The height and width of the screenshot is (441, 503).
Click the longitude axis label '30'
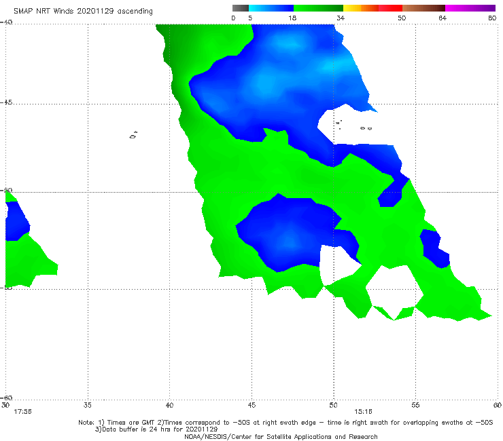[x=5, y=405]
